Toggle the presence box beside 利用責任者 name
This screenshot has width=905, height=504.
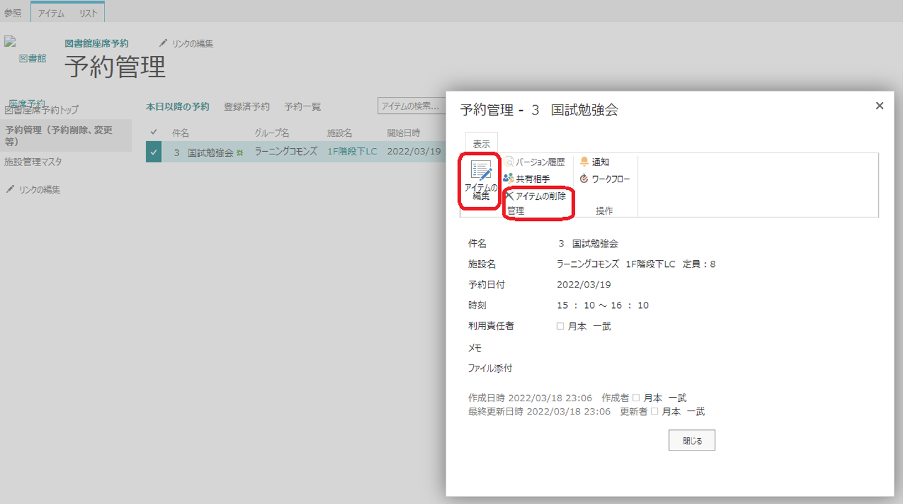pyautogui.click(x=560, y=326)
